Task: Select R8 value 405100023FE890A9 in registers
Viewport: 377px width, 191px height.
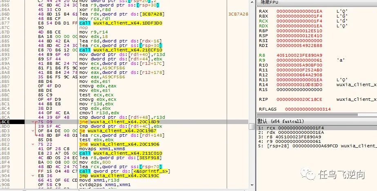Action: pos(299,55)
